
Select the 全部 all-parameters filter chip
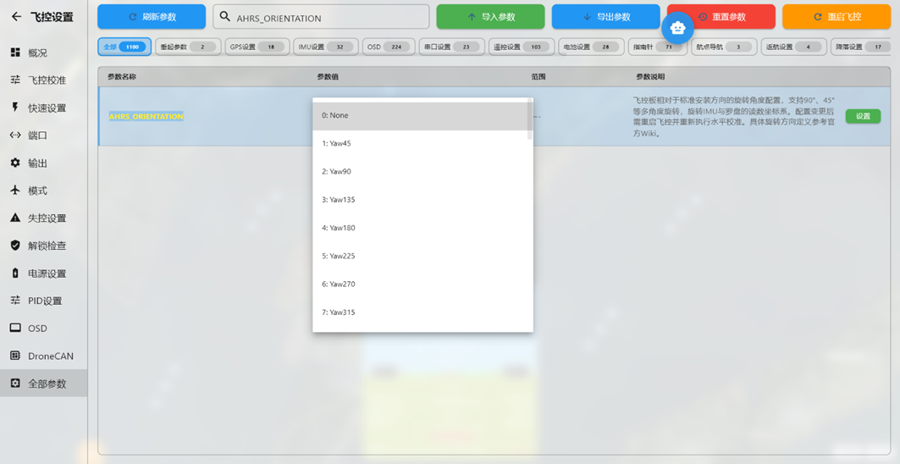click(124, 47)
